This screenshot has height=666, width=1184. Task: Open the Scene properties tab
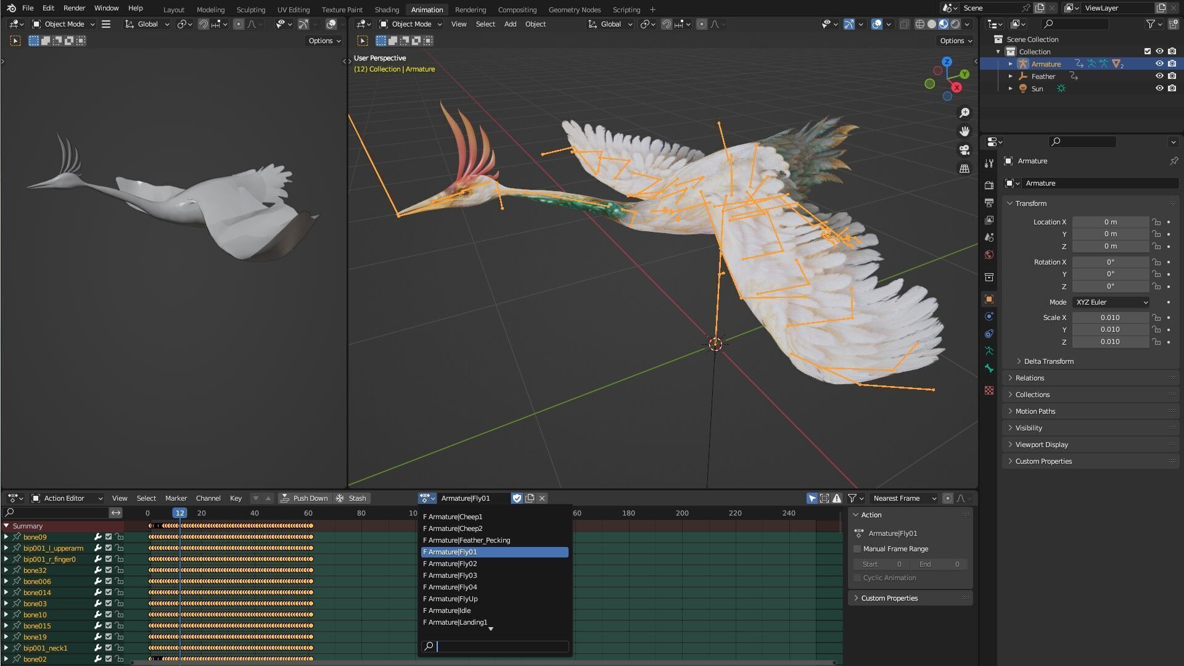click(989, 237)
